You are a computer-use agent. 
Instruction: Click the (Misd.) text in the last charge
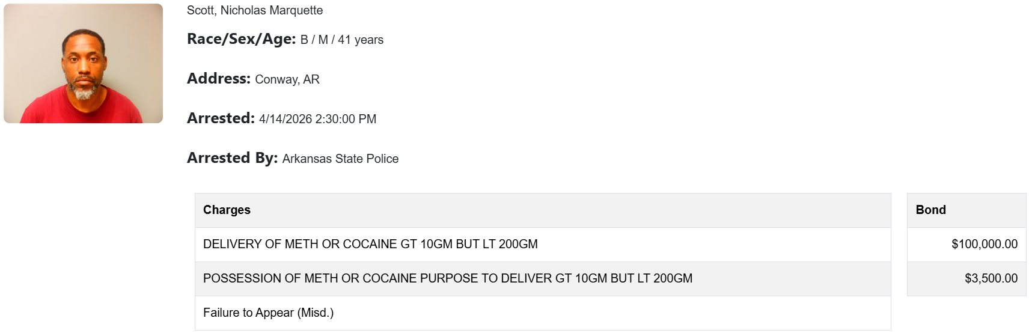coord(316,313)
